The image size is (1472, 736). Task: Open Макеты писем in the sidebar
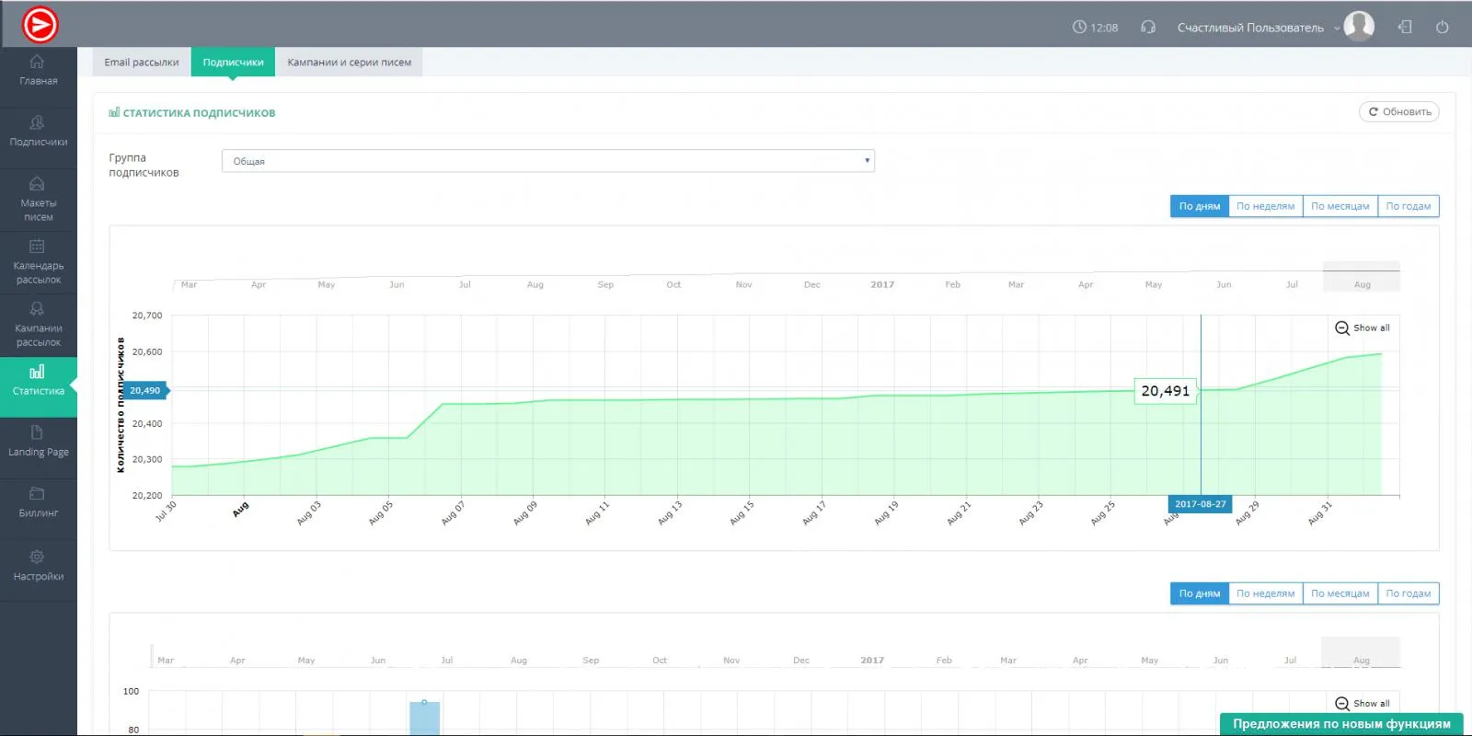point(38,200)
